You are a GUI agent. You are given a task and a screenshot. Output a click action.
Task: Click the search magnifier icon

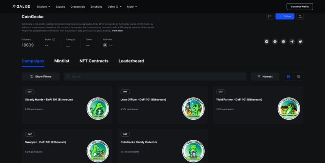(68, 76)
